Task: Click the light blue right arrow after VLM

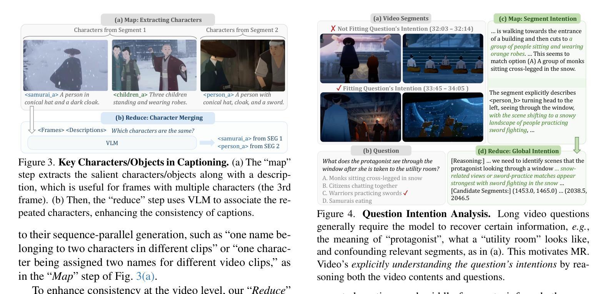Action: coord(207,142)
